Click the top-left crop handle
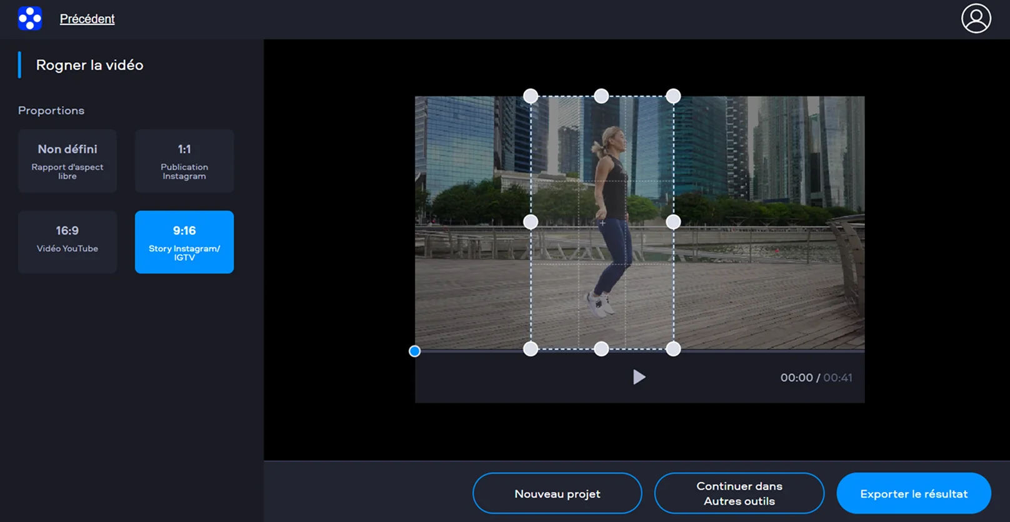 coord(531,96)
